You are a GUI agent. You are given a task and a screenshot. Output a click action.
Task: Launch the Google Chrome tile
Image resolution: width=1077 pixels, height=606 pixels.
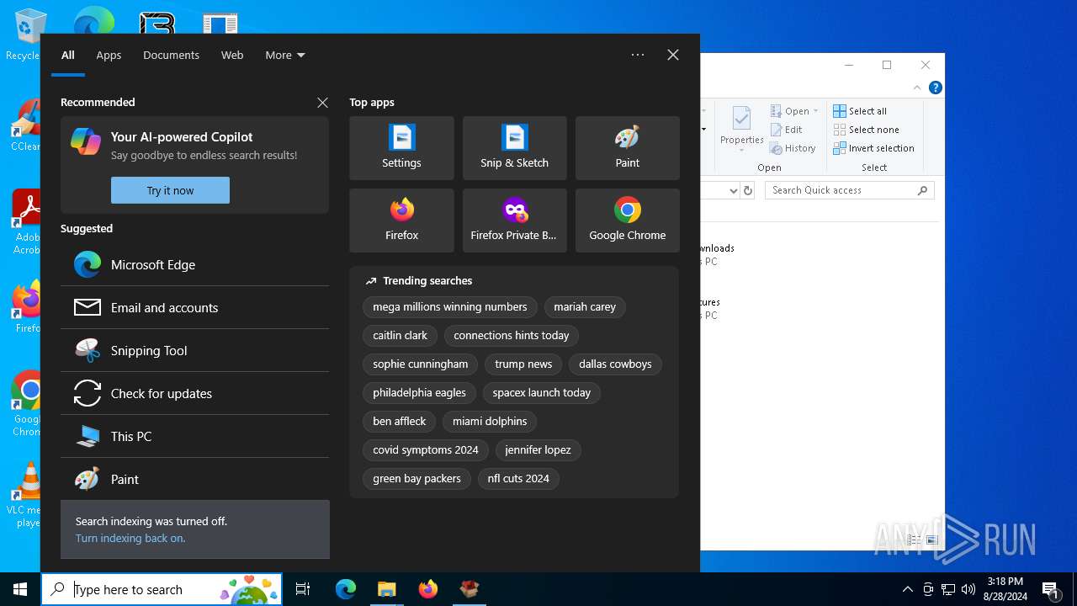click(x=627, y=221)
